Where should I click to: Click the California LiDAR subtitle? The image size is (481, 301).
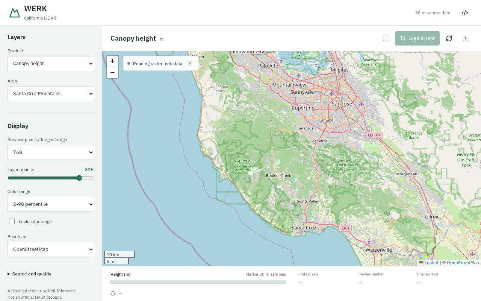pos(40,18)
